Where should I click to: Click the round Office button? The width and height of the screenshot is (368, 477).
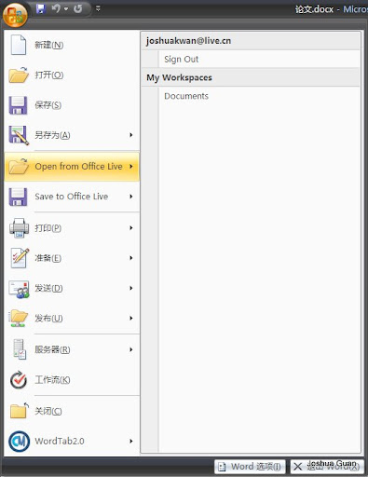click(15, 15)
